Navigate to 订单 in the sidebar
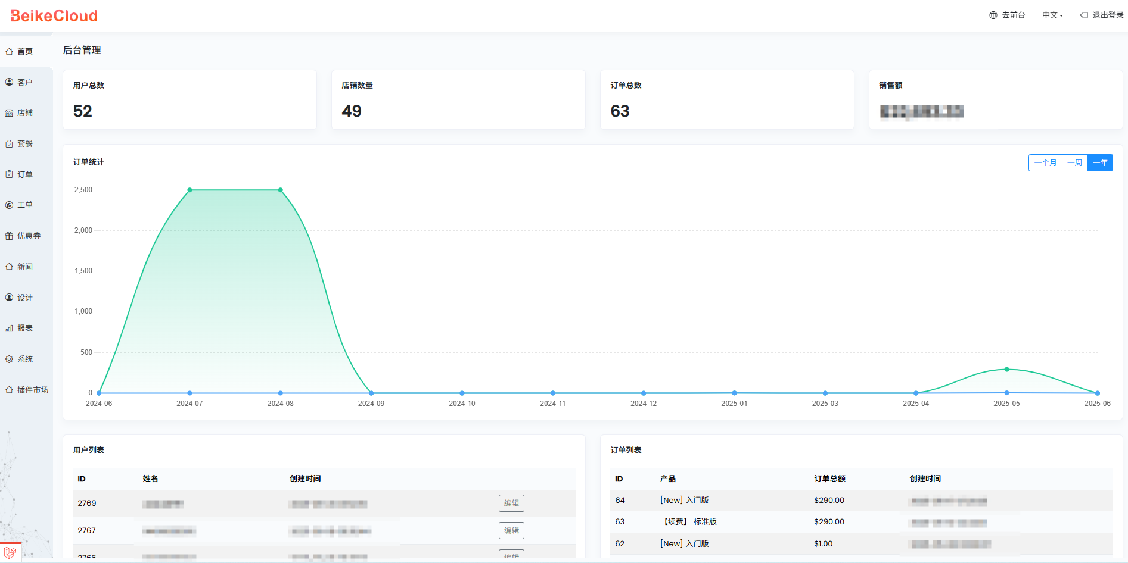 (x=25, y=174)
